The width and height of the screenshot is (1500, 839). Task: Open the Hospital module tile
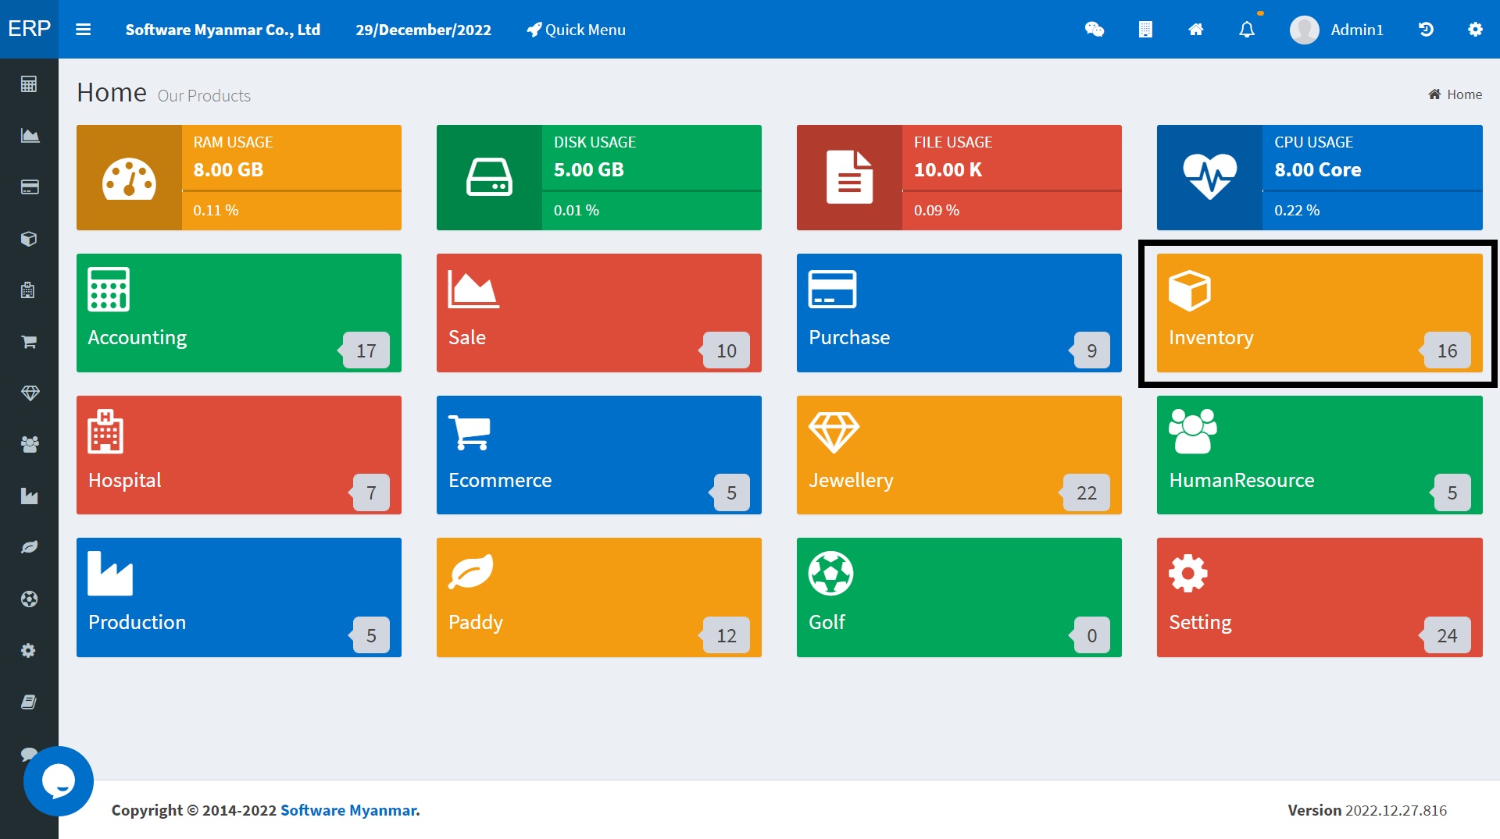tap(239, 455)
